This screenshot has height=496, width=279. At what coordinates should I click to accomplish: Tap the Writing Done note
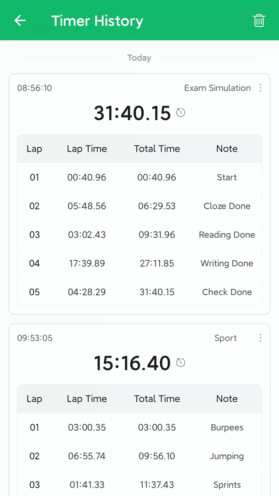(x=227, y=263)
